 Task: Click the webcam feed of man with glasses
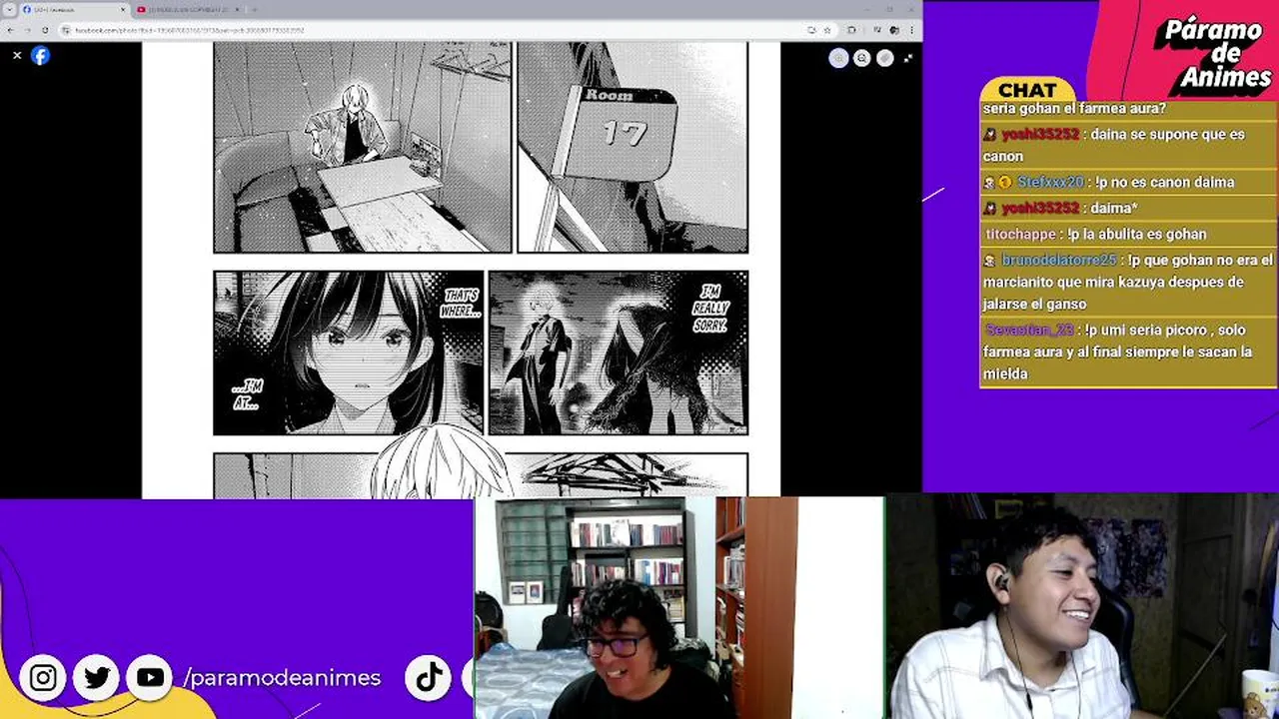(678, 607)
